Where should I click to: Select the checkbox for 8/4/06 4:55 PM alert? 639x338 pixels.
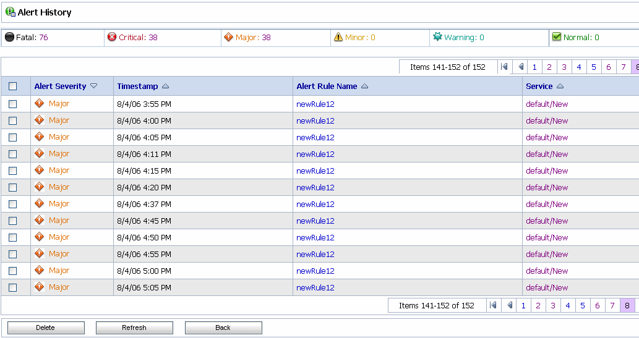pos(12,255)
